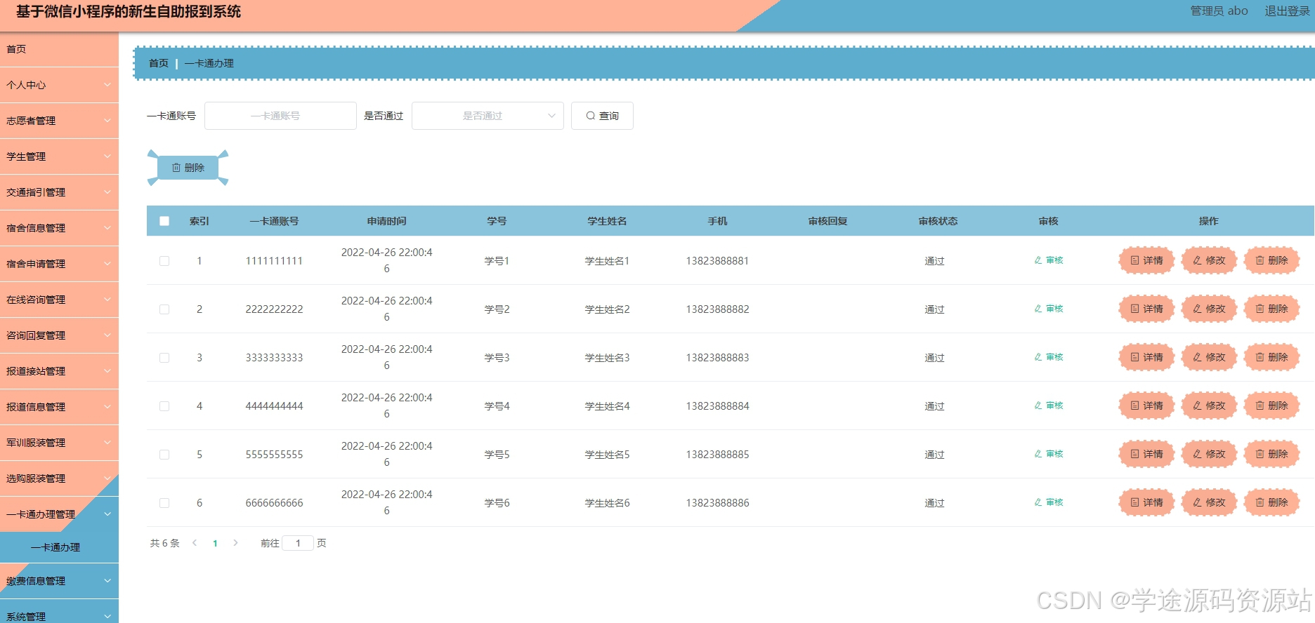The width and height of the screenshot is (1315, 623).
Task: Select 一卡通办理 submenu item
Action: 59,547
